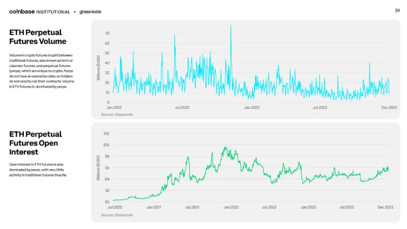
Task: Select Jul 2022 on the open interest chart axis
Action: point(269,207)
